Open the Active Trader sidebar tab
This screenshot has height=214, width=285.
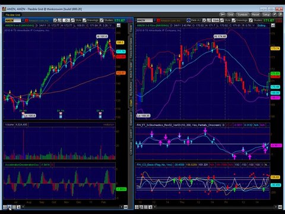click(131, 70)
